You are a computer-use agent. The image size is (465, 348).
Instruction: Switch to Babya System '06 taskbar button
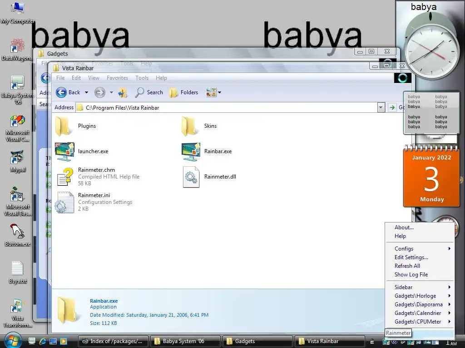pos(185,341)
